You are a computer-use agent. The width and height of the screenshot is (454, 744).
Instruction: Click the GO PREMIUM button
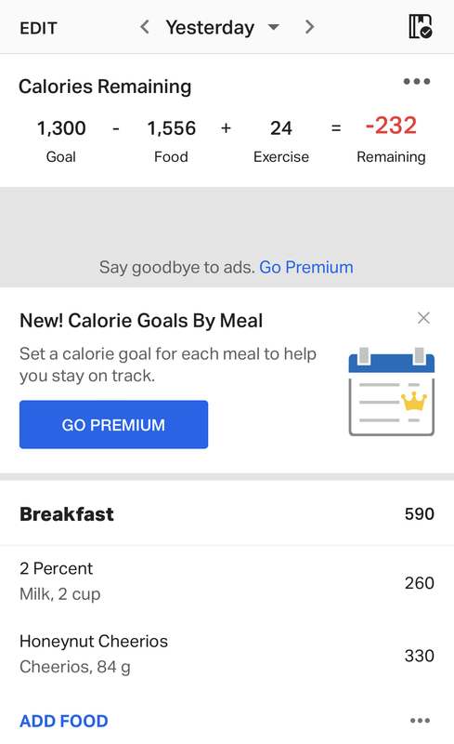[x=114, y=425]
